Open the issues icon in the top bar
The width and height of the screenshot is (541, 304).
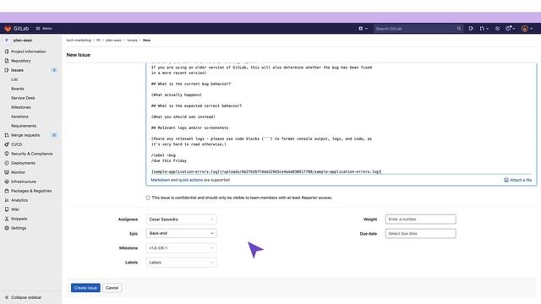471,29
